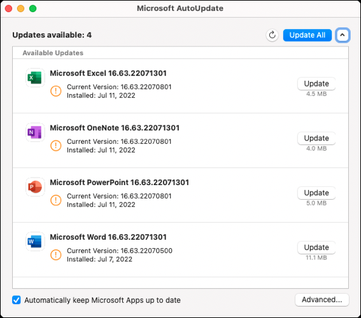The image size is (361, 318).
Task: Click the 5.0 MB size label for PowerPoint
Action: point(316,203)
